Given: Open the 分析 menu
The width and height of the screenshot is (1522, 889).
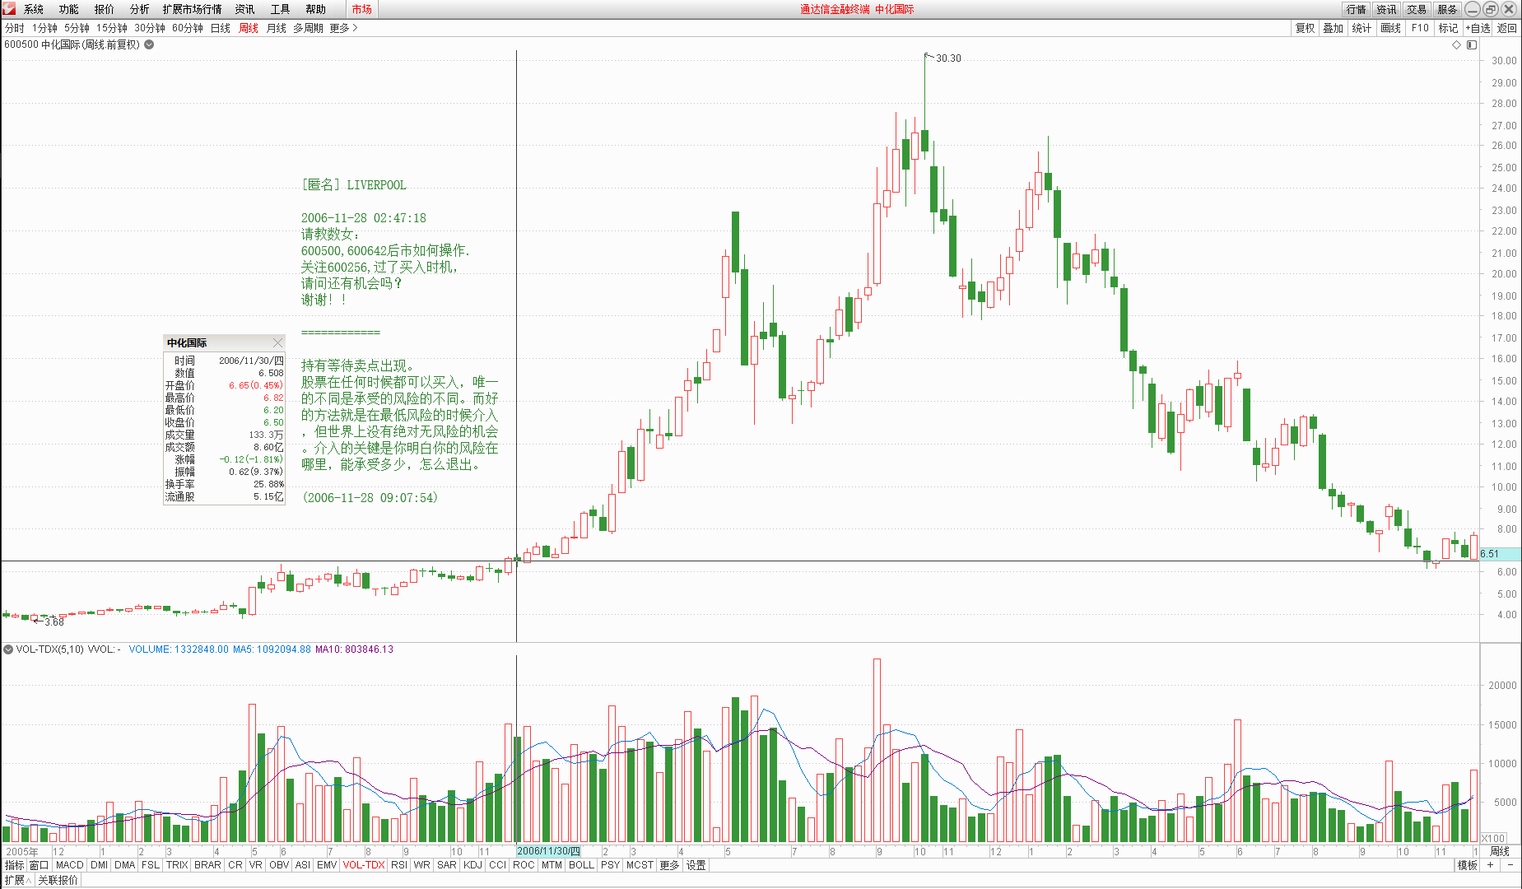Looking at the screenshot, I should [x=139, y=9].
